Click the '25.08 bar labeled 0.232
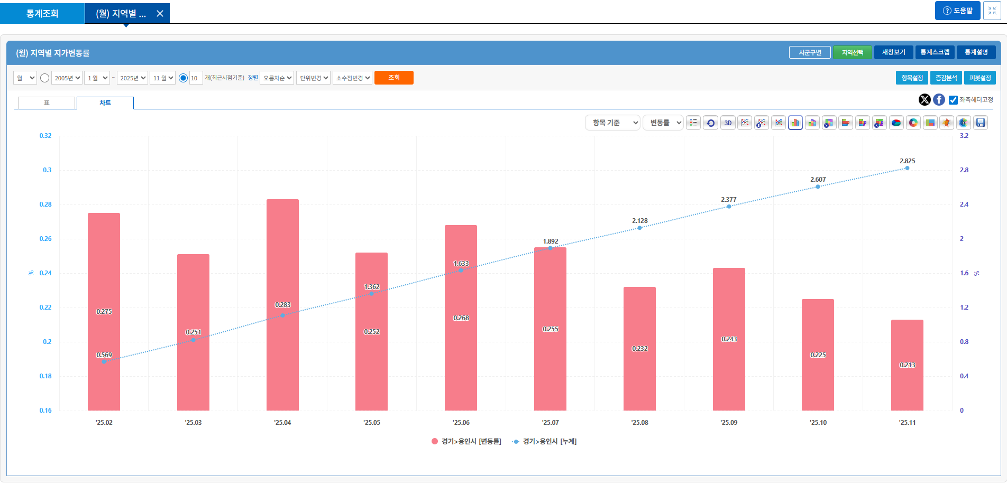This screenshot has height=484, width=1007. click(639, 349)
